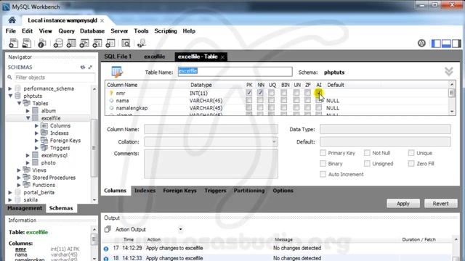465x261 pixels.
Task: Create new table toolbar icon
Action: (x=71, y=43)
